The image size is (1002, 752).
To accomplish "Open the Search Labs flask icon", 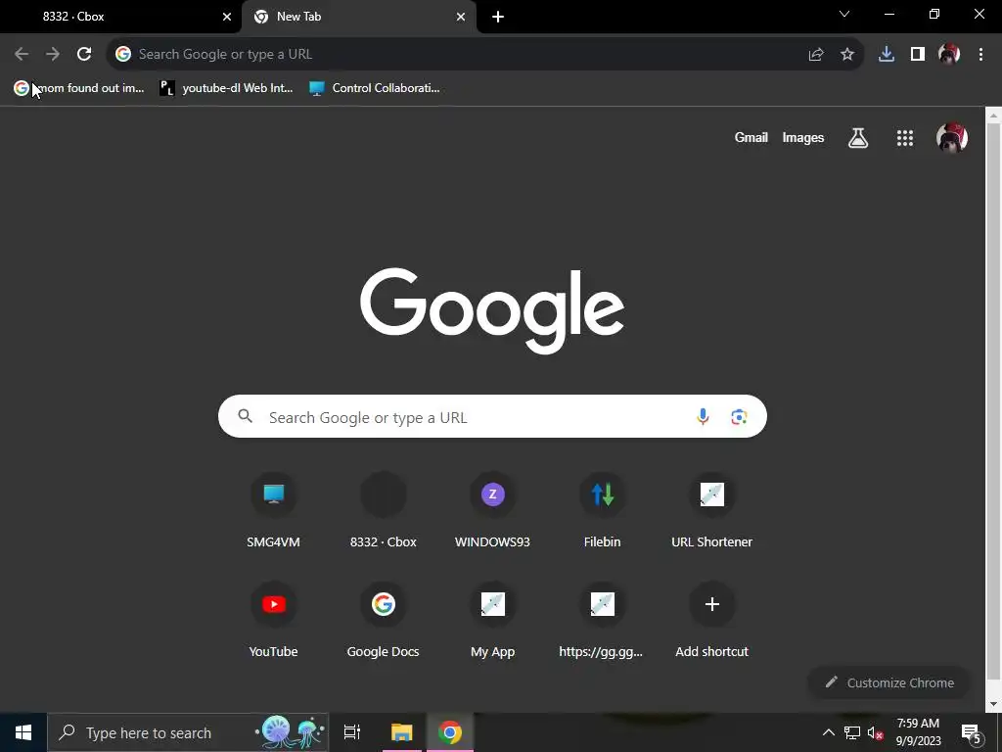I will [x=858, y=137].
